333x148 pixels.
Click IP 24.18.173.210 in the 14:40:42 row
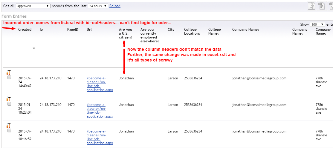51,78
